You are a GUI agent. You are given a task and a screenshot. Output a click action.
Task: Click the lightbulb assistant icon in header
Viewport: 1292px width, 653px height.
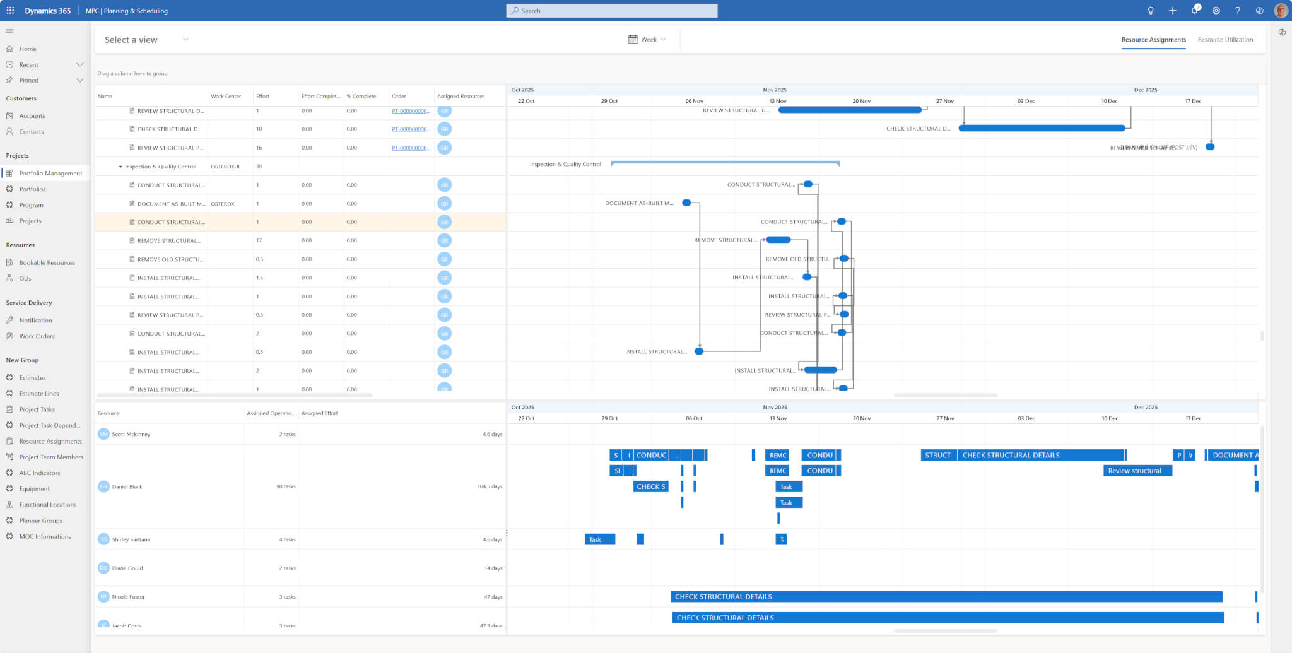click(x=1151, y=11)
